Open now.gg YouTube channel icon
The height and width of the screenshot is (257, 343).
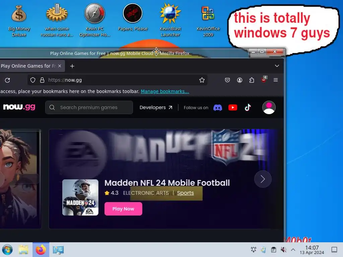tap(233, 107)
